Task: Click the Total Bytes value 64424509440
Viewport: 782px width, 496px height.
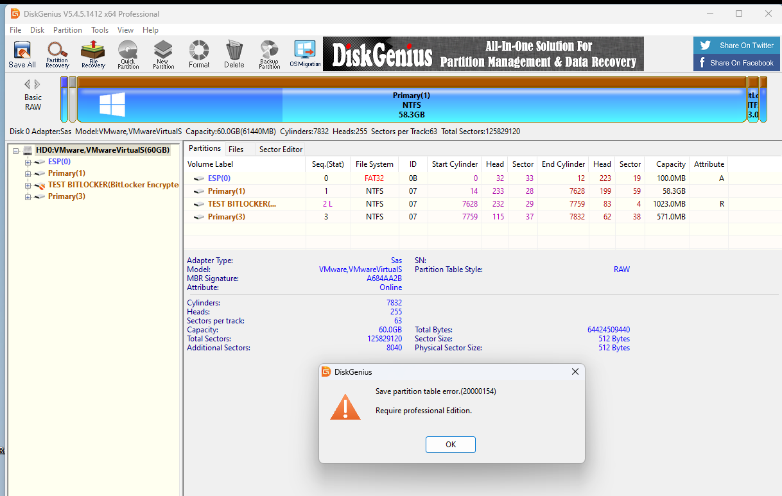Action: [x=609, y=329]
